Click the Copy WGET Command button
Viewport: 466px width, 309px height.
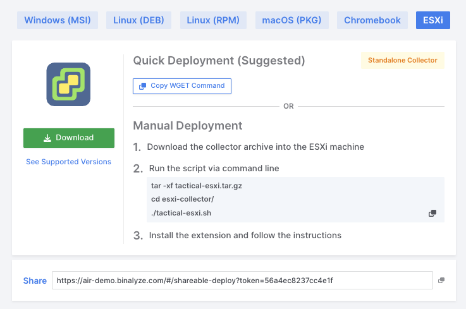[x=182, y=86]
